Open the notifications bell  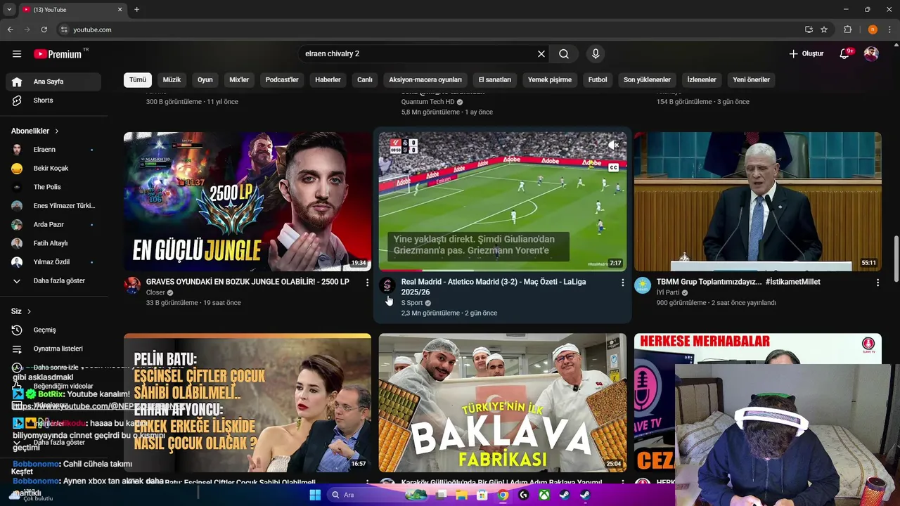[845, 54]
